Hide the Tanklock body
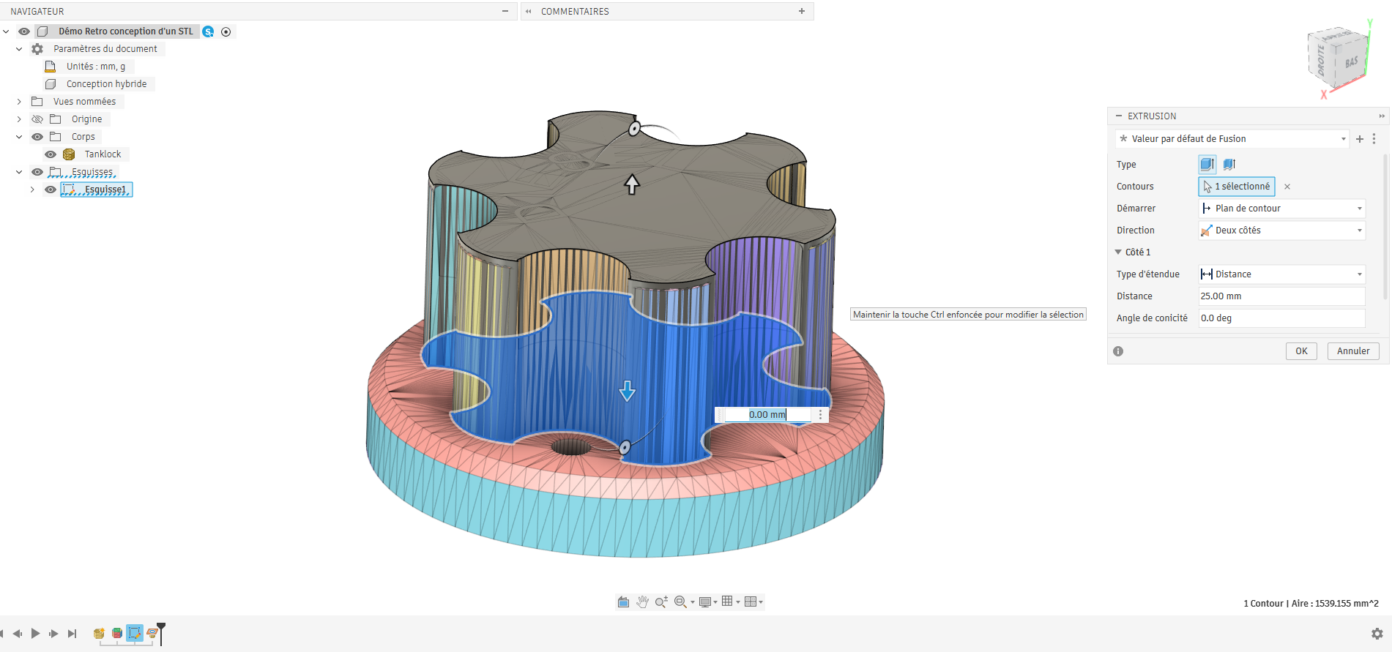Screen dimensions: 1392x652 51,154
